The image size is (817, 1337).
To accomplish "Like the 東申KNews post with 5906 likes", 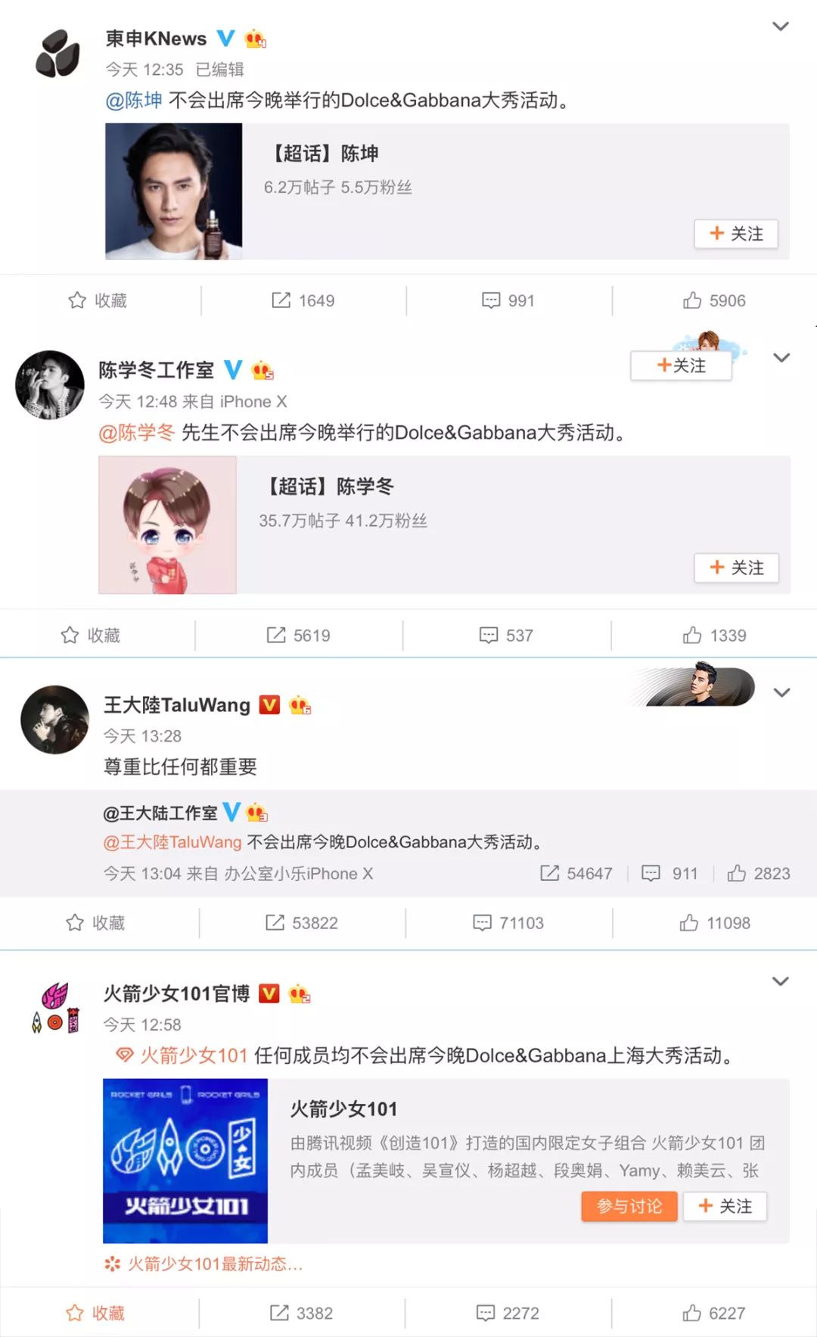I will (x=714, y=300).
